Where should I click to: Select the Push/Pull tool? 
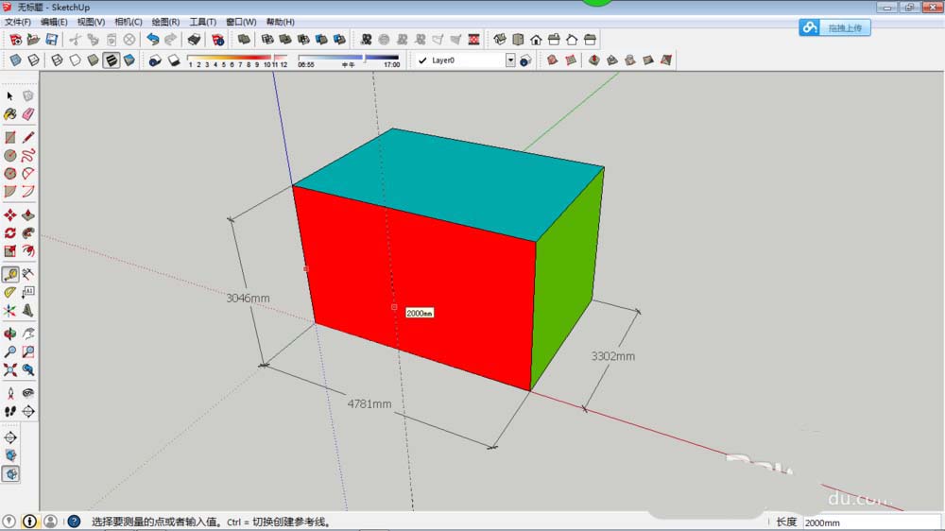point(27,215)
